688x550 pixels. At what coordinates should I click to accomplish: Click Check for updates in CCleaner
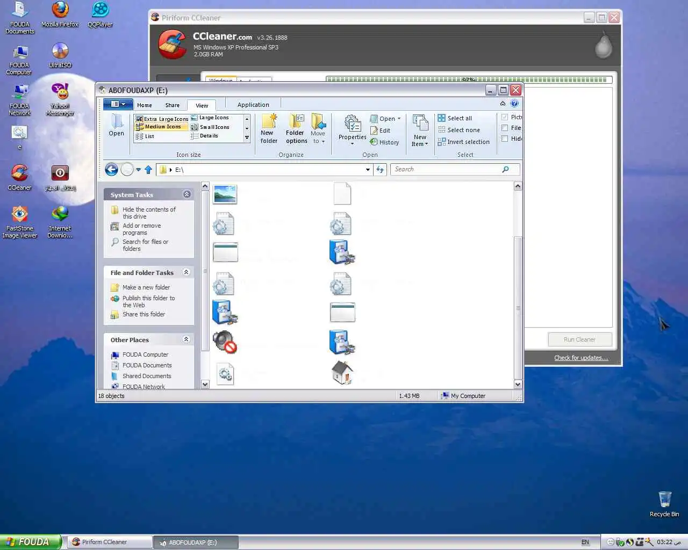pos(581,358)
